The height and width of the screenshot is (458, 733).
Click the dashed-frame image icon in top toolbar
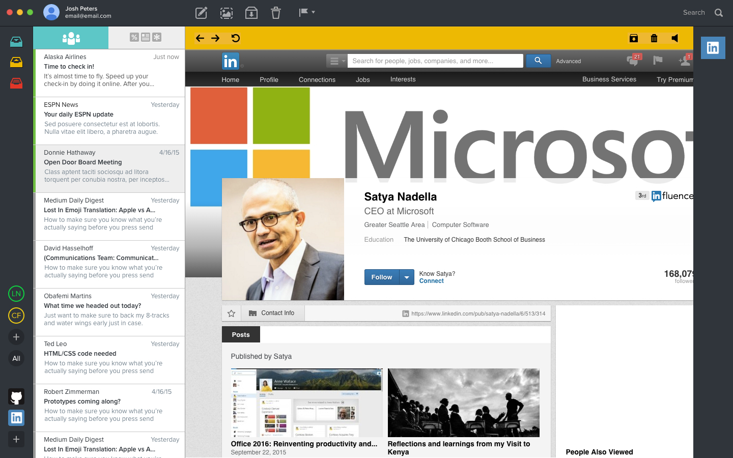tap(227, 13)
